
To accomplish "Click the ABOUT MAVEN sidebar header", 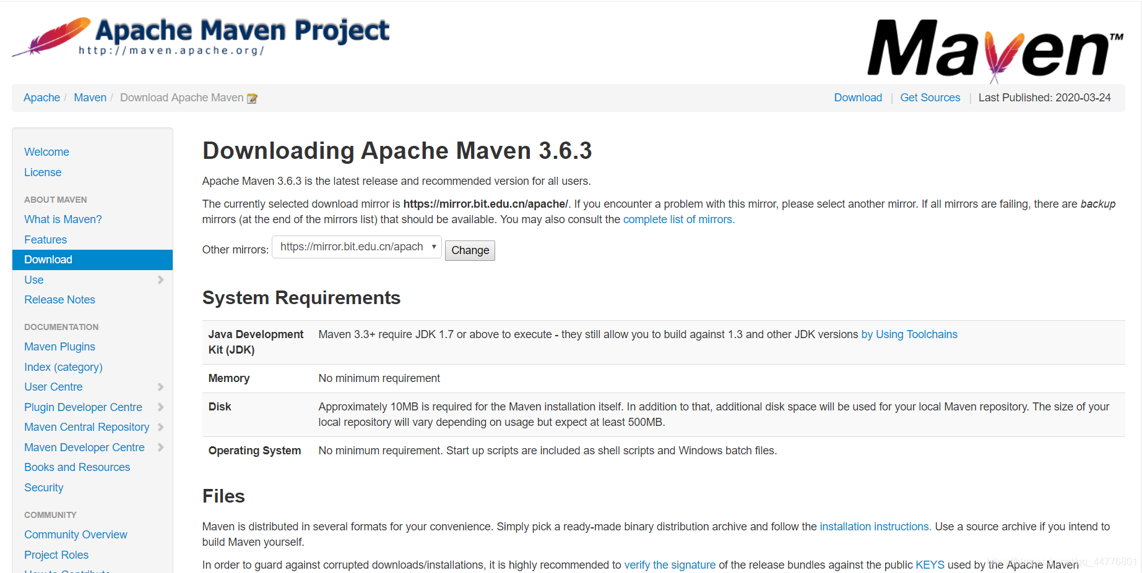I will coord(56,200).
